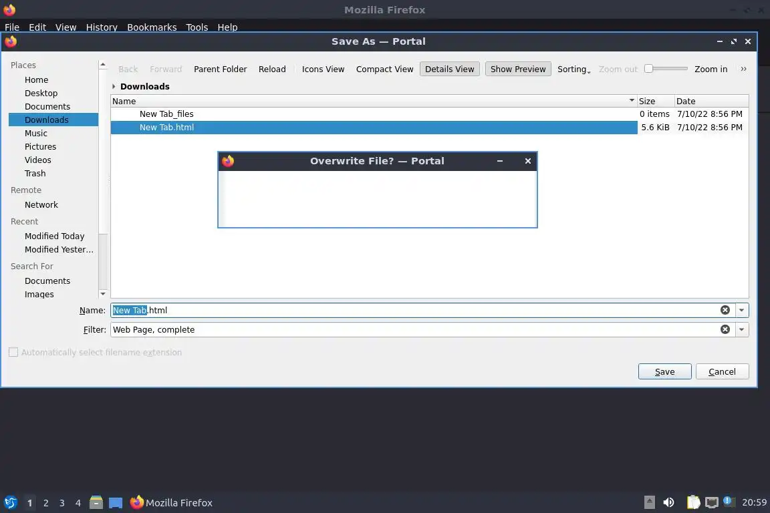Minimize the Overwrite File dialog
This screenshot has width=770, height=513.
click(x=500, y=161)
